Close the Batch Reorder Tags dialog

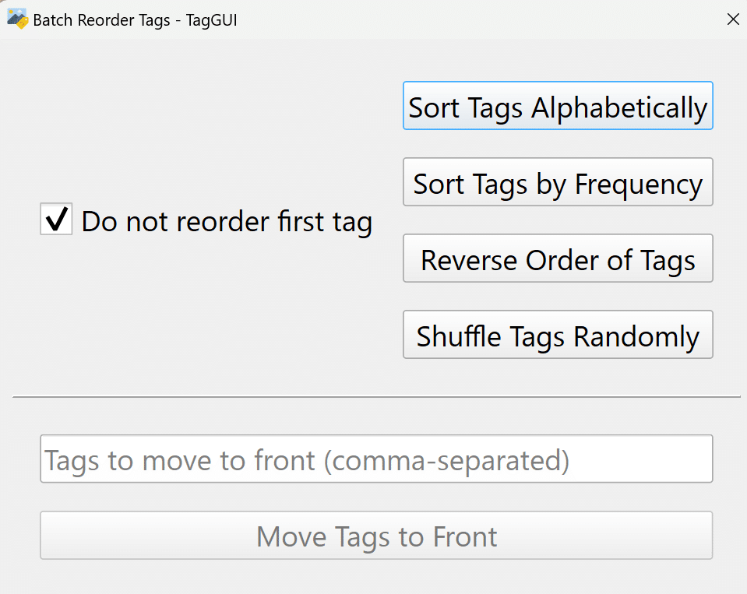733,19
